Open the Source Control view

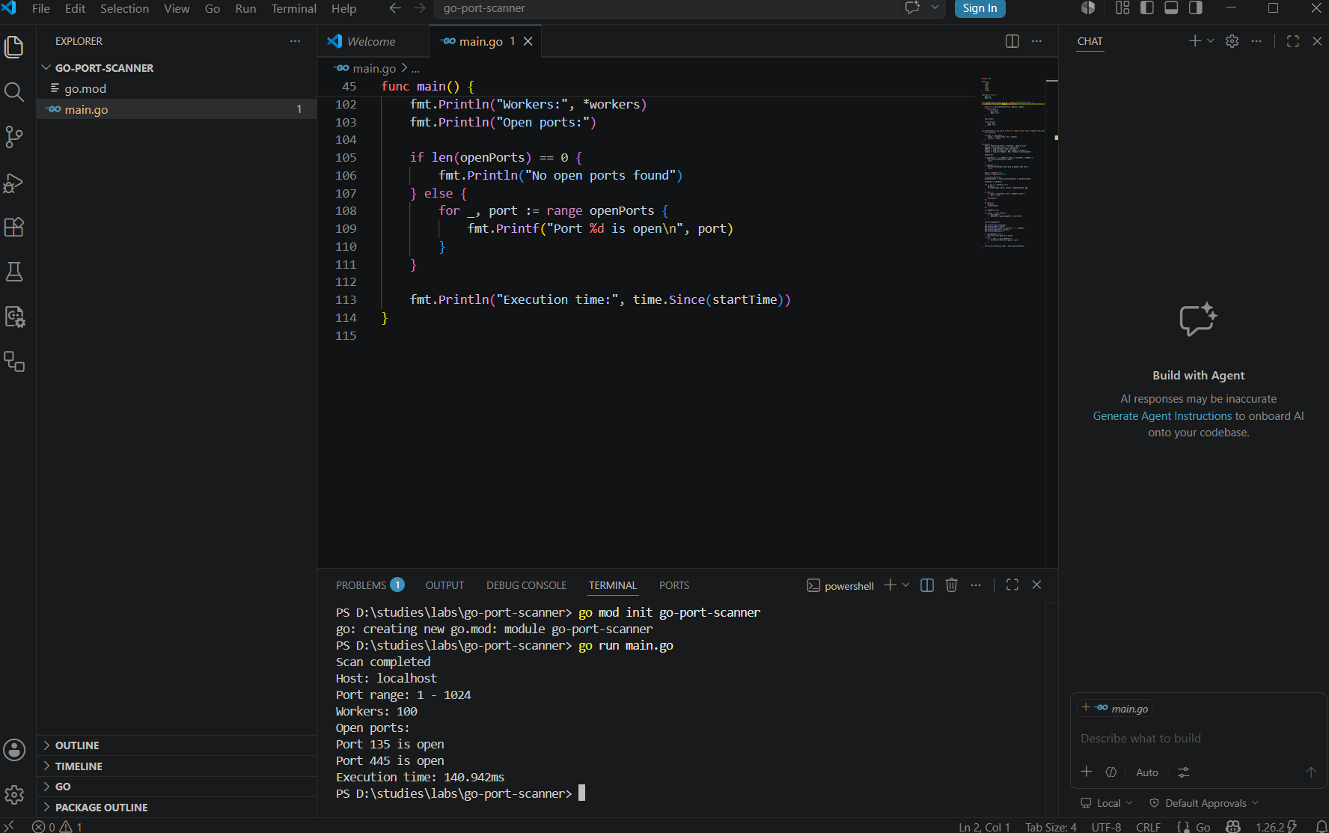(x=14, y=137)
